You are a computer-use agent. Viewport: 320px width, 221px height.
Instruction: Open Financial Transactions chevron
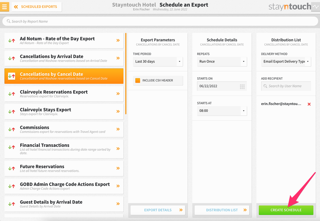click(118, 148)
